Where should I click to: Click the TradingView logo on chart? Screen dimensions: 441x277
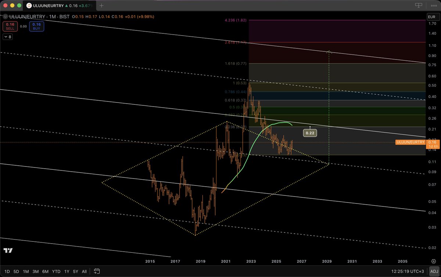pyautogui.click(x=8, y=251)
